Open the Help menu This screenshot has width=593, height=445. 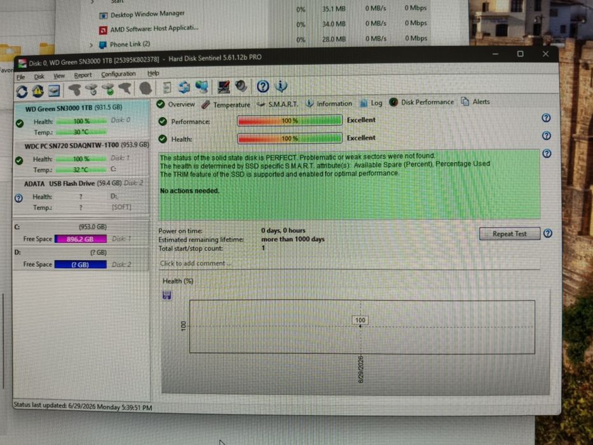pos(153,73)
